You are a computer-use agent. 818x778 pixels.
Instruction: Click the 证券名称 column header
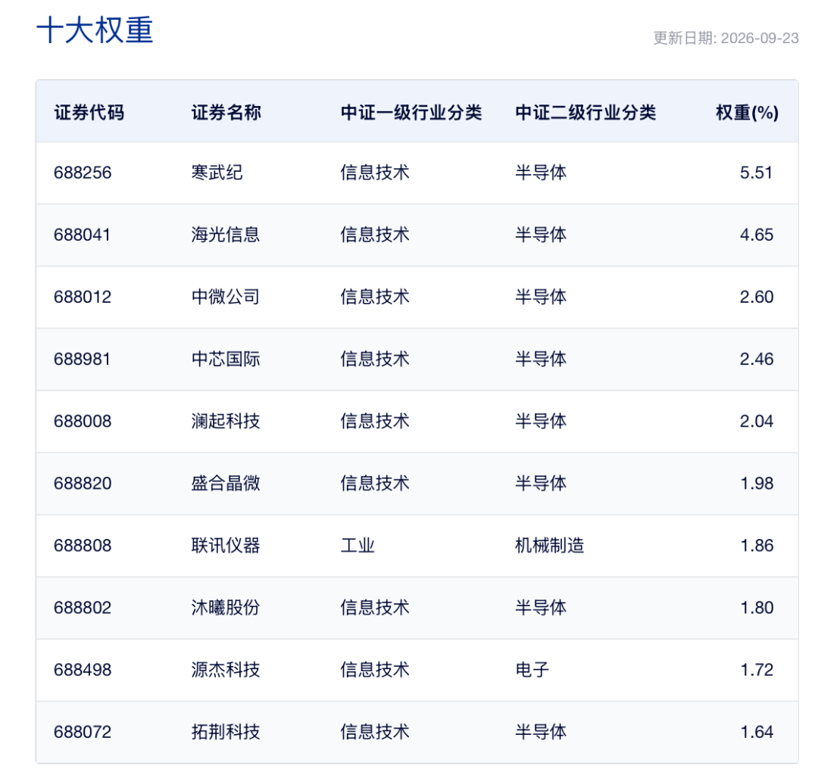click(226, 112)
